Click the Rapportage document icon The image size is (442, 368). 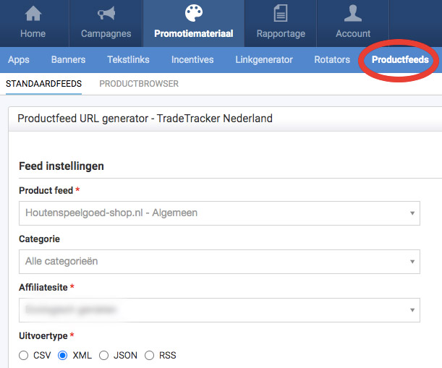[281, 13]
